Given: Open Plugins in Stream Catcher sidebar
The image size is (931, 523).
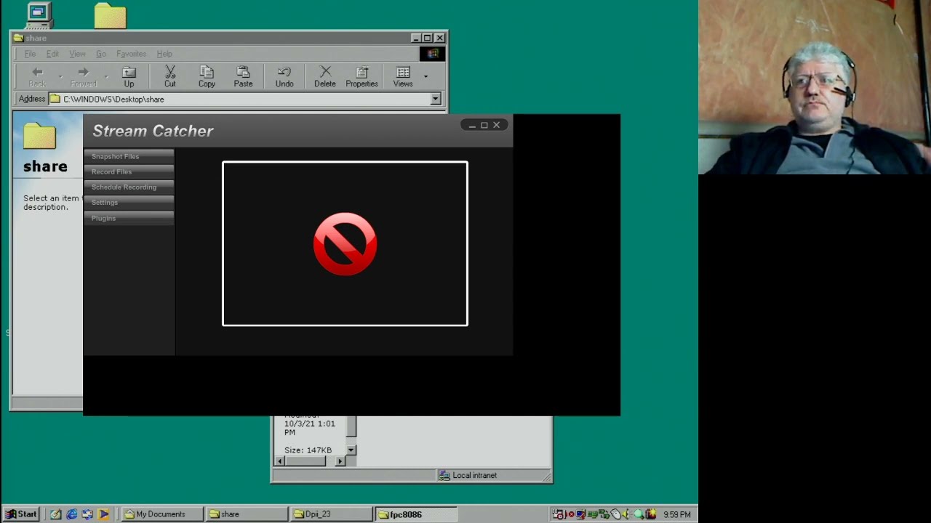Looking at the screenshot, I should pos(129,218).
